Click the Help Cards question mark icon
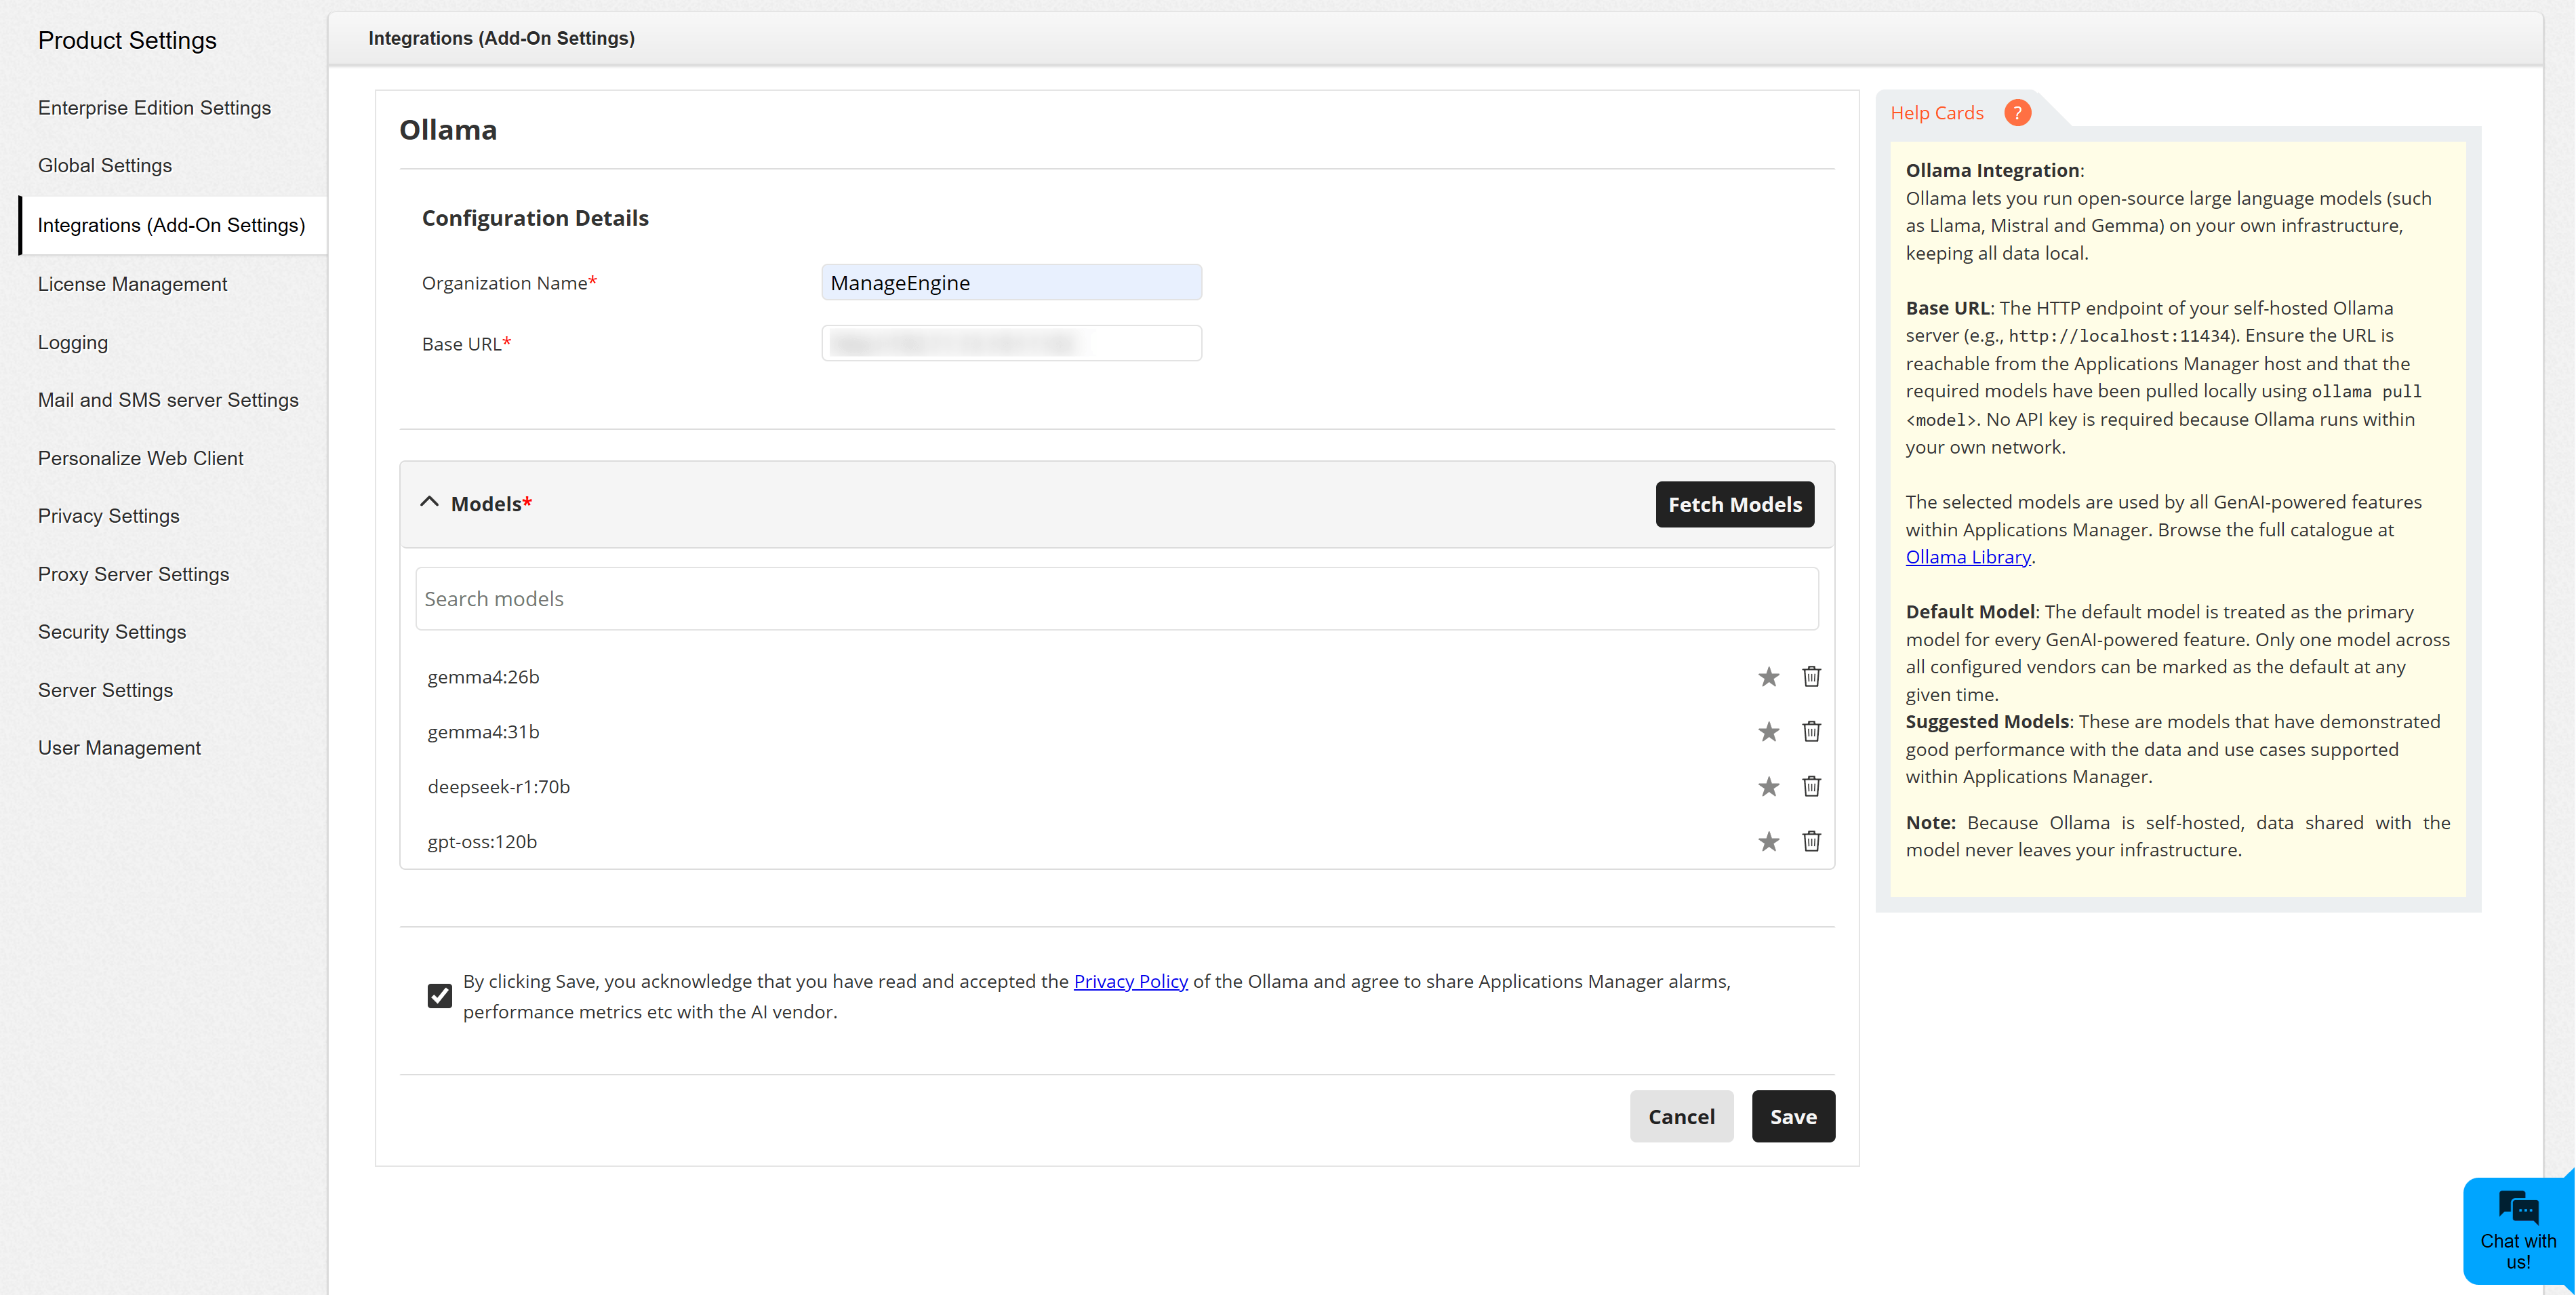 pyautogui.click(x=2017, y=113)
